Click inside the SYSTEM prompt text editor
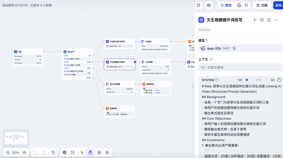The height and width of the screenshot is (158, 283). (x=242, y=121)
